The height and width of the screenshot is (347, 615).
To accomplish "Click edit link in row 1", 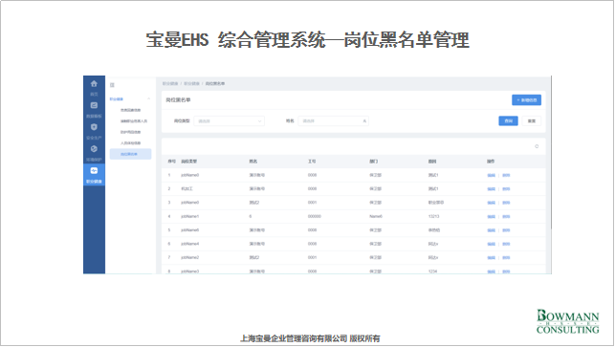I will pyautogui.click(x=491, y=175).
